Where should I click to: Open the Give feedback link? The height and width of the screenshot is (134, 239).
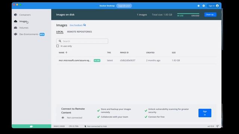coord(76,25)
